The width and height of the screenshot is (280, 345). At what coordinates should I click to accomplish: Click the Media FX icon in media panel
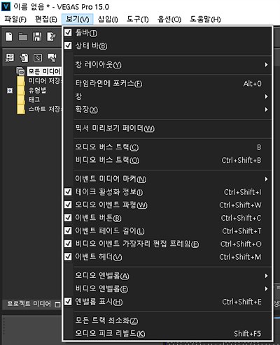[x=38, y=57]
